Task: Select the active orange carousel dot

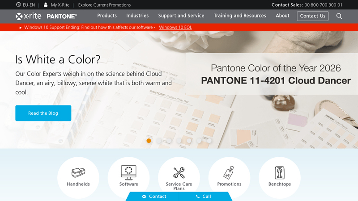Action: click(149, 141)
